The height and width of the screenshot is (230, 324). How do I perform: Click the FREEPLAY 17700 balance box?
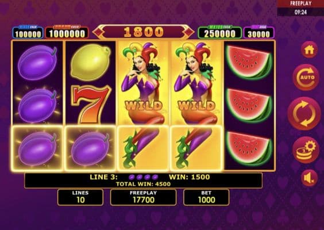coord(144,197)
